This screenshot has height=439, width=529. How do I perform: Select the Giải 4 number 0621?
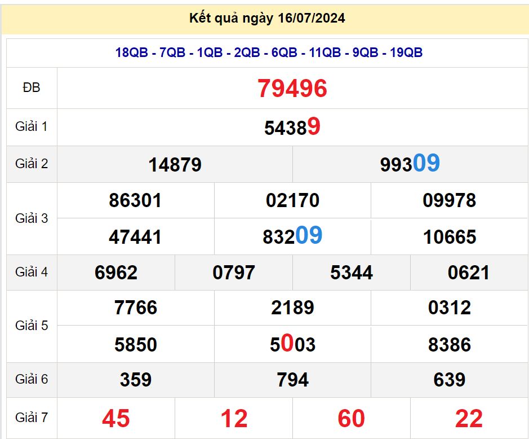pos(469,273)
